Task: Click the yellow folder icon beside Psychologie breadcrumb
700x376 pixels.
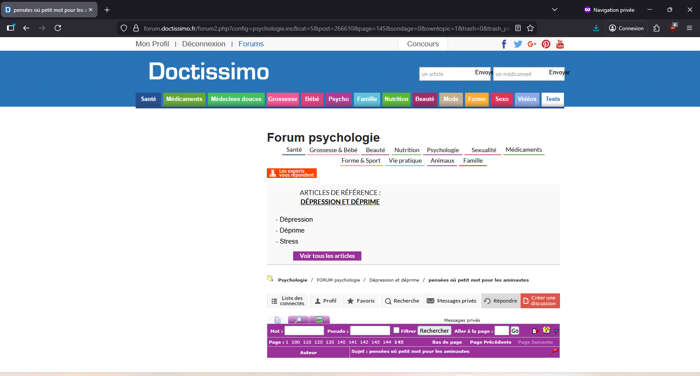Action: [x=270, y=279]
